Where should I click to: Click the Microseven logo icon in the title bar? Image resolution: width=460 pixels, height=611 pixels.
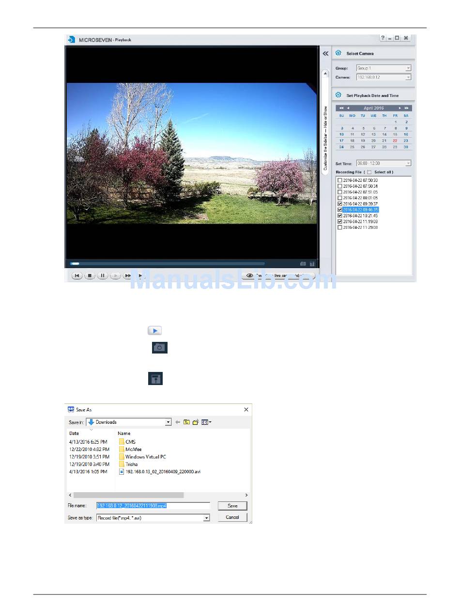point(72,40)
